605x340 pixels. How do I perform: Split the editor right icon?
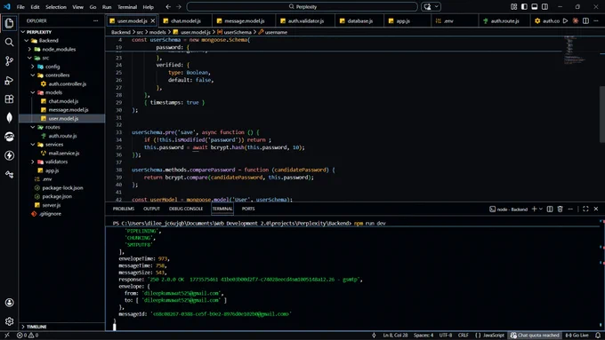coord(585,20)
